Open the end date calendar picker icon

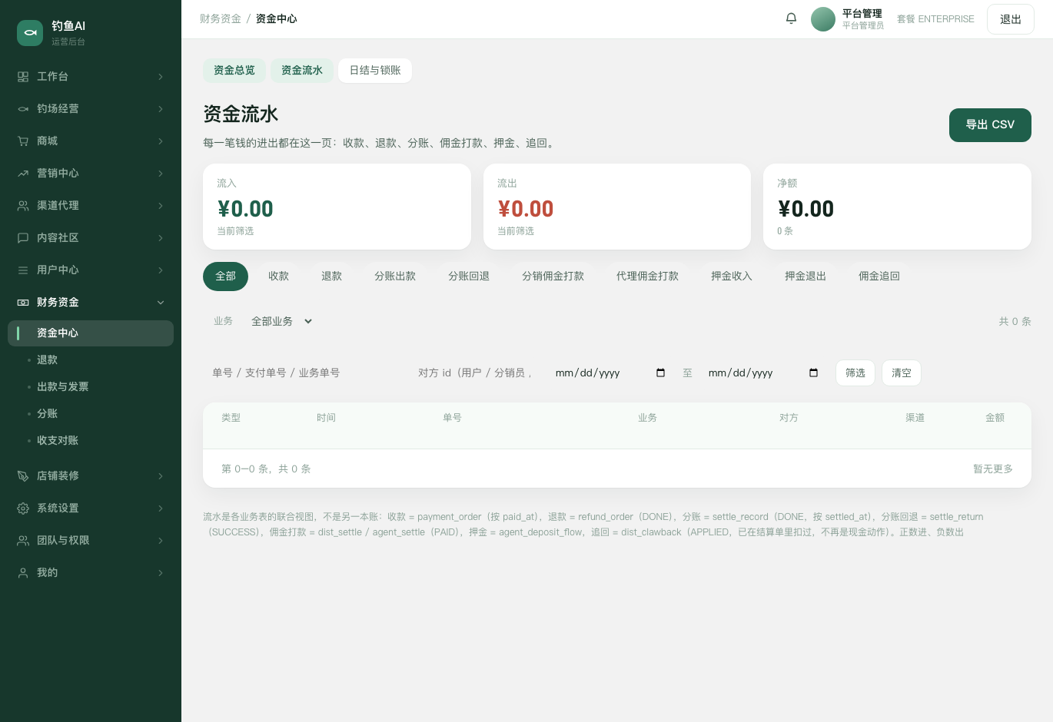click(813, 373)
